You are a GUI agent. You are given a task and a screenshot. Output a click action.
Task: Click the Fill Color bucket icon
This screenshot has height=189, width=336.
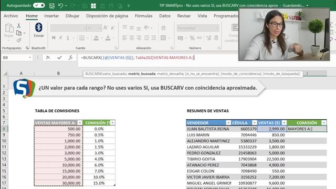(x=96, y=38)
